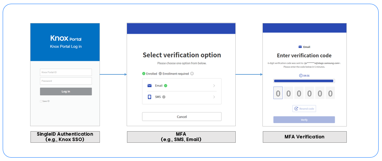Click the small envelope icon above Enter verification code
382x161 pixels.
click(x=300, y=47)
